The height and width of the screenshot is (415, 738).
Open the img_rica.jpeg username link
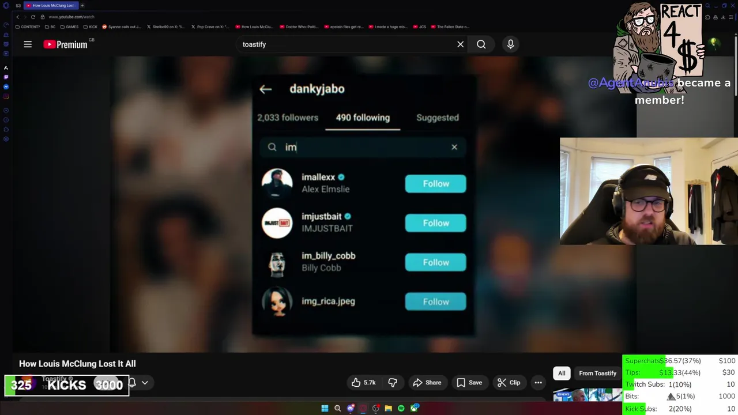point(328,301)
